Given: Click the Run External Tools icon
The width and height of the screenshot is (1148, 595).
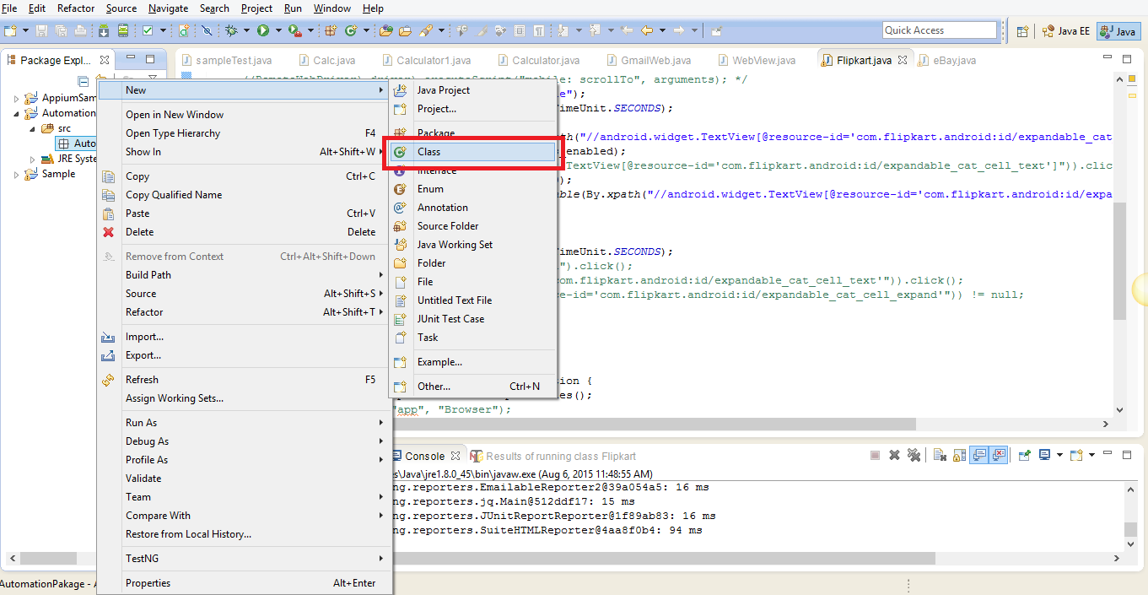Looking at the screenshot, I should tap(295, 30).
